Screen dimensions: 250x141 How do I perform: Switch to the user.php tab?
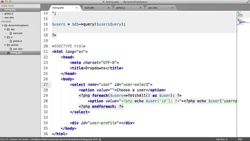tap(152, 8)
